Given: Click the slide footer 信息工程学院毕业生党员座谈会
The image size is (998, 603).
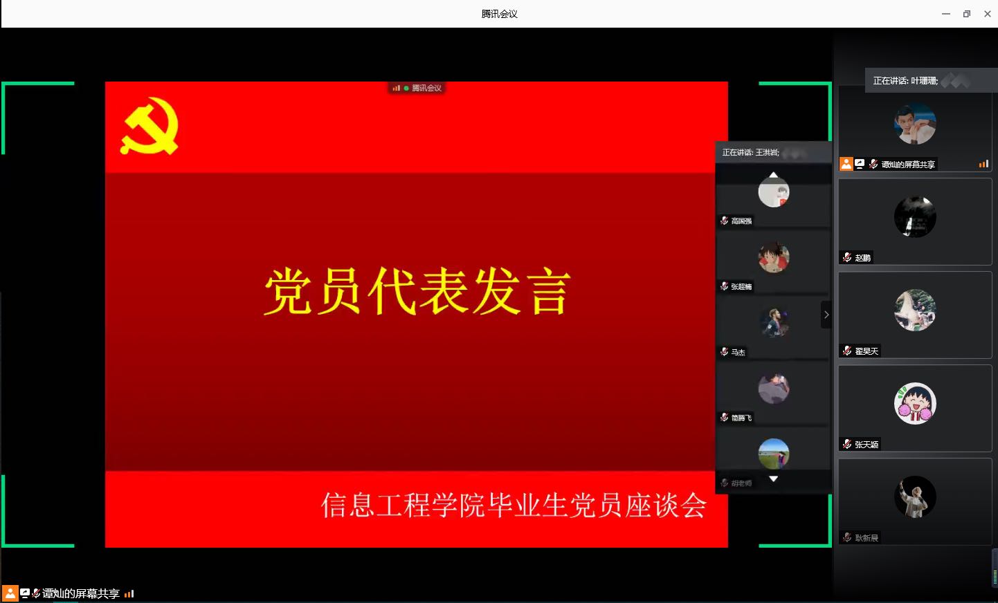Looking at the screenshot, I should click(x=513, y=505).
